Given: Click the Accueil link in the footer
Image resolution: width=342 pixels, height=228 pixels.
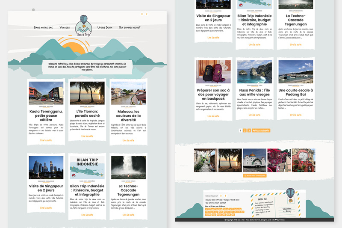Looking at the screenshot, I should tap(208, 200).
